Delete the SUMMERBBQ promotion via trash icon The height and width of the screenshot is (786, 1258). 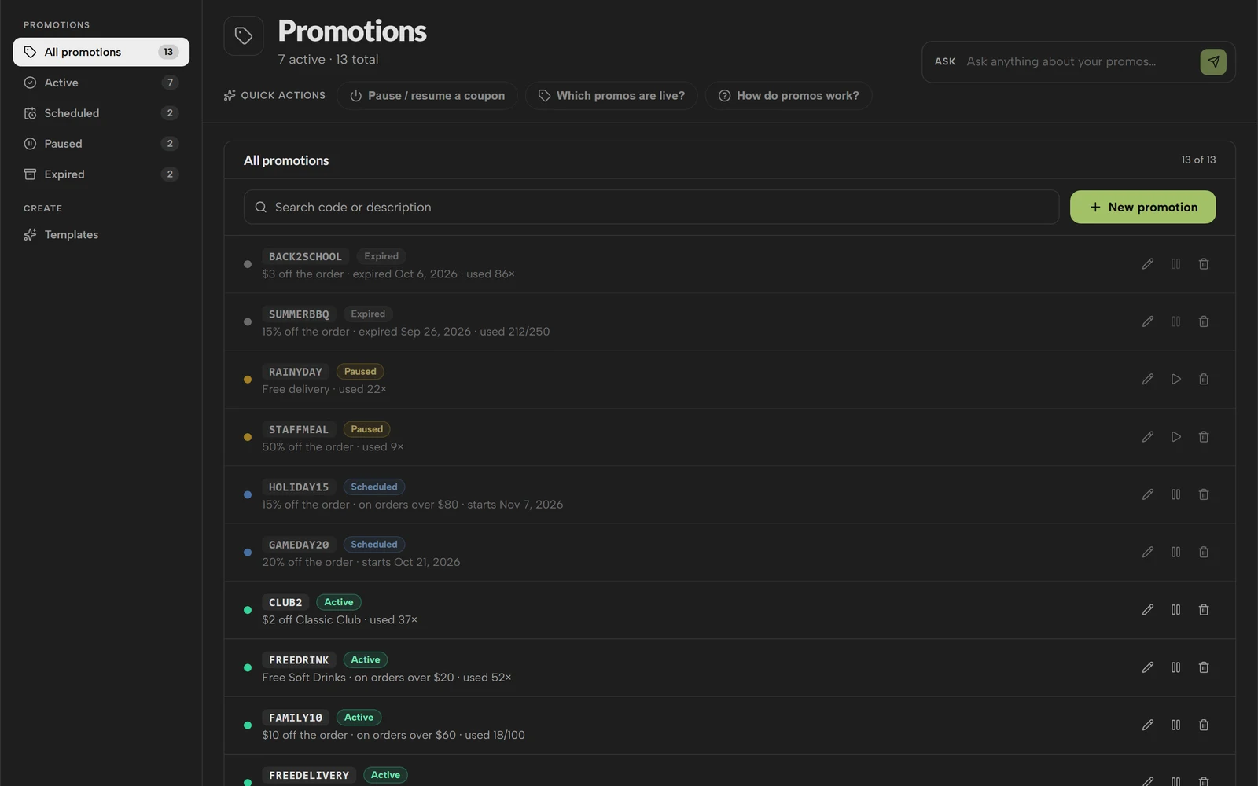pos(1204,321)
